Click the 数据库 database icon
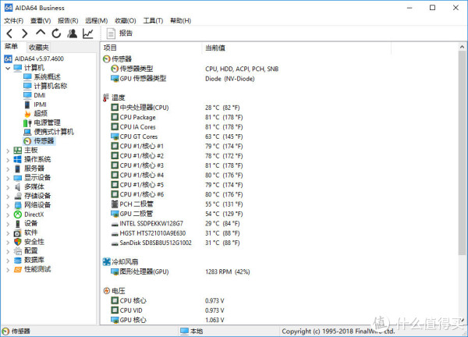The width and height of the screenshot is (468, 337). tap(18, 261)
